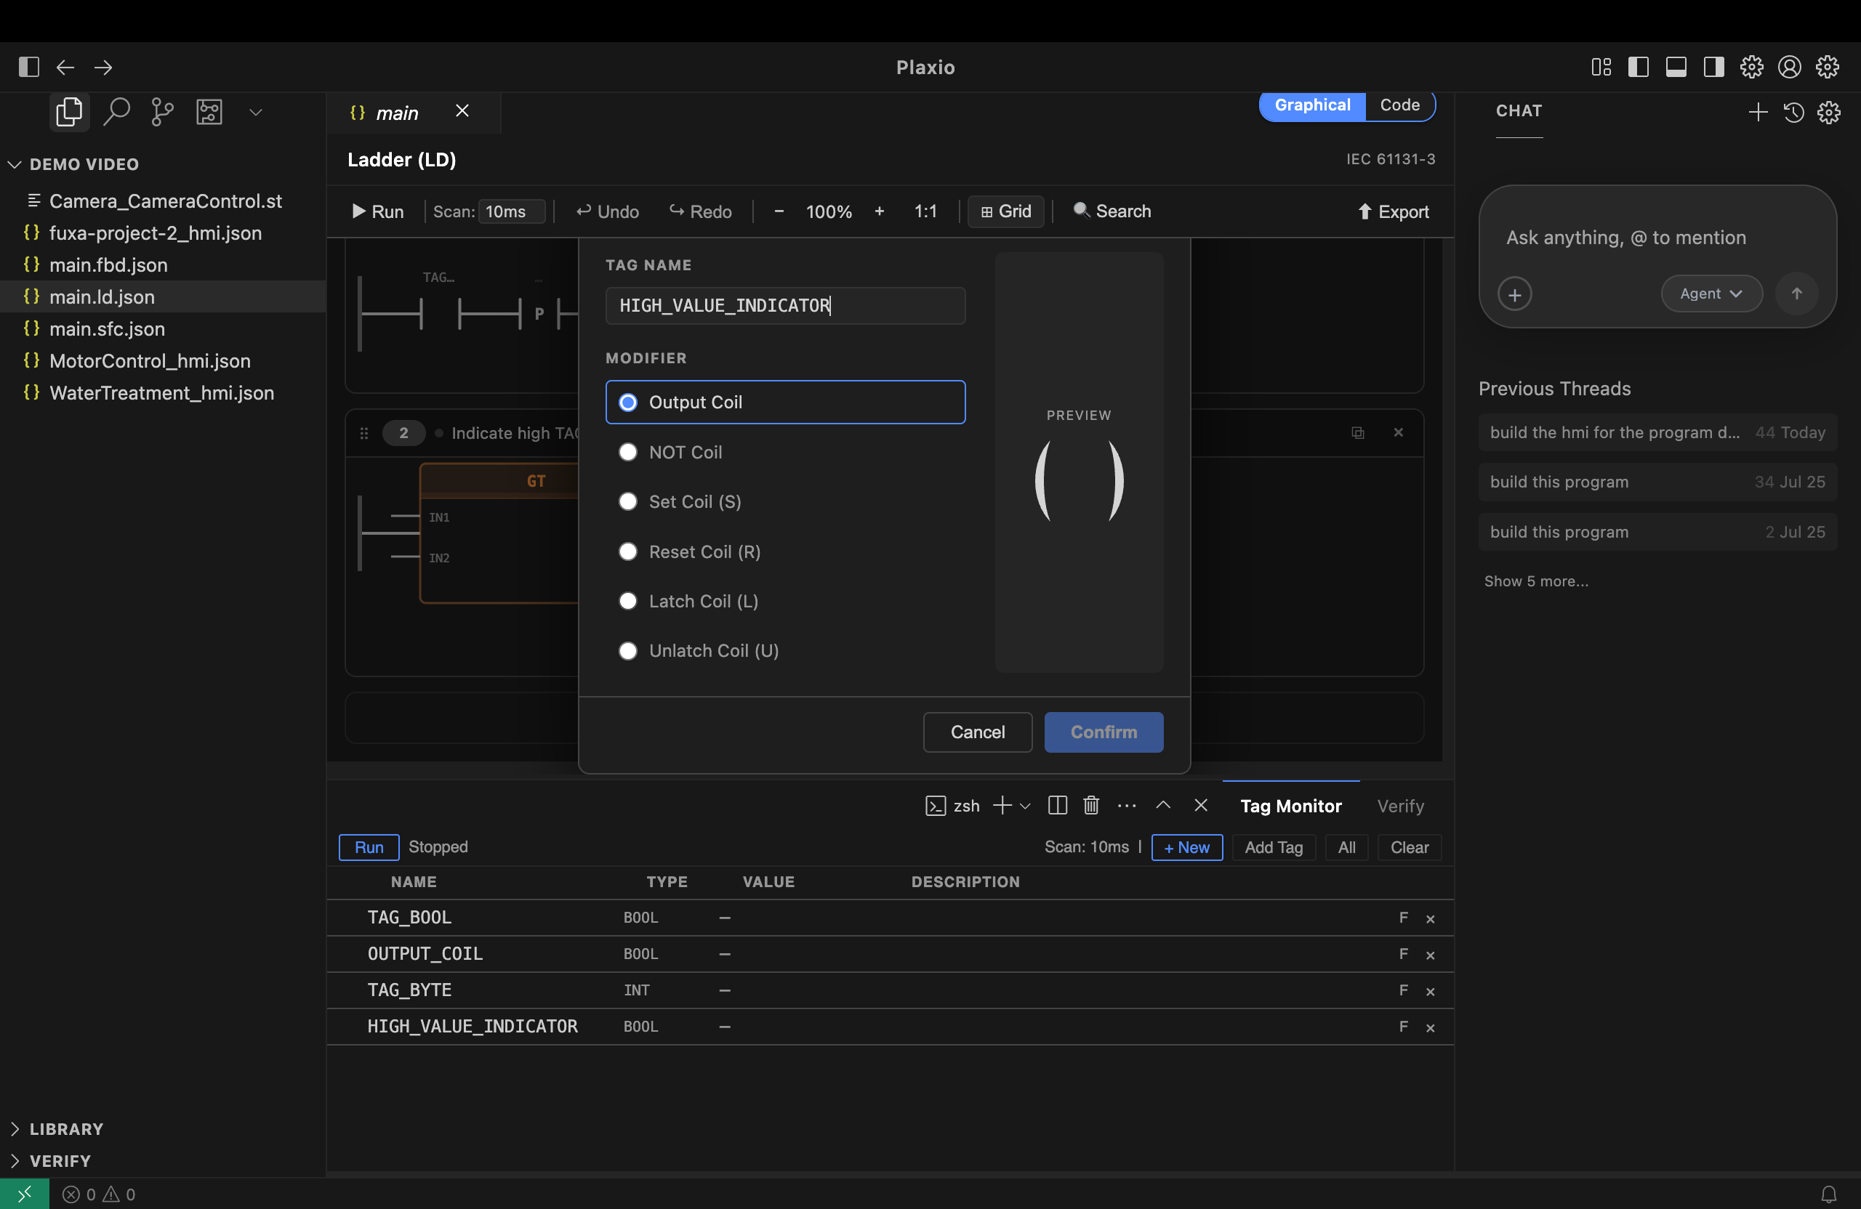Go back with the left arrow

tap(65, 68)
